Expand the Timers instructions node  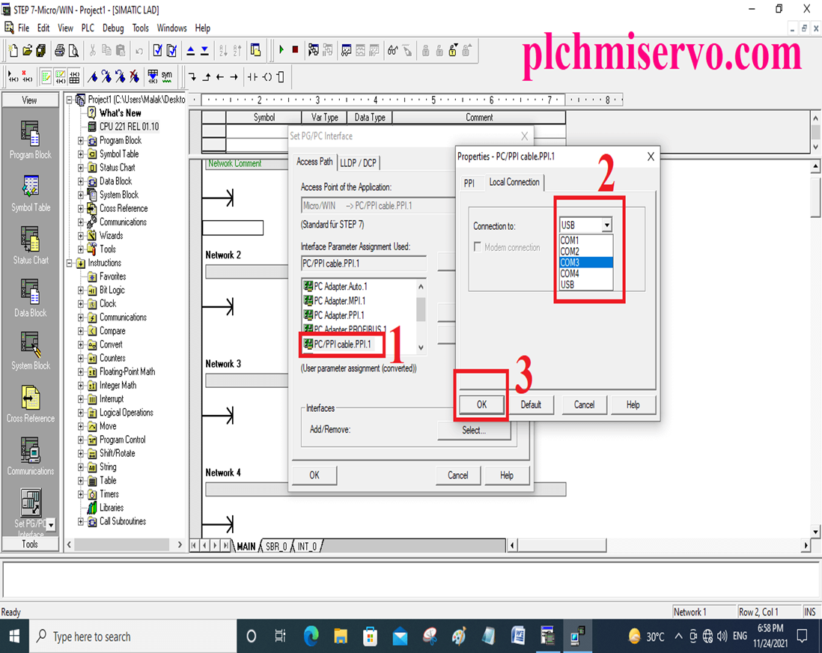(x=81, y=494)
